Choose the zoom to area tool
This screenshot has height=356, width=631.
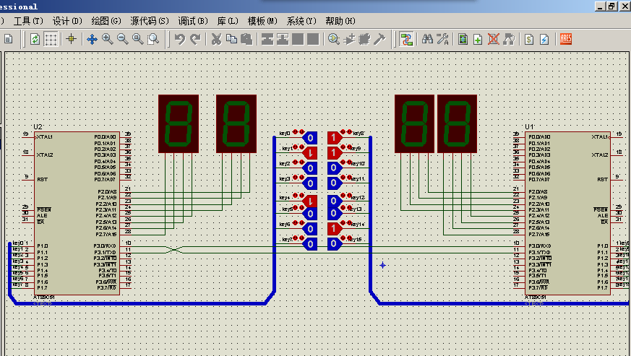pos(153,39)
